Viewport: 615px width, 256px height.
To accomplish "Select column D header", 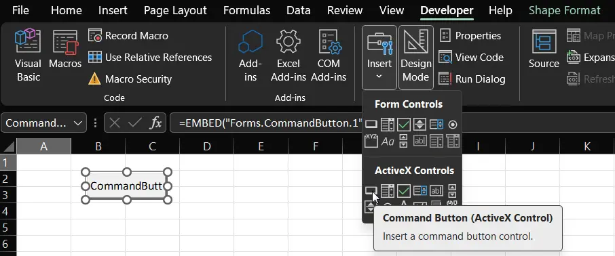I will [x=207, y=146].
